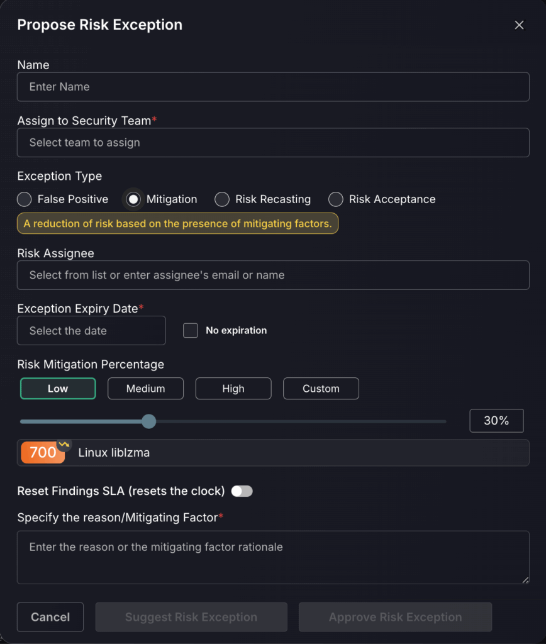Select the Mitigation exception type
The width and height of the screenshot is (546, 644).
(x=133, y=199)
